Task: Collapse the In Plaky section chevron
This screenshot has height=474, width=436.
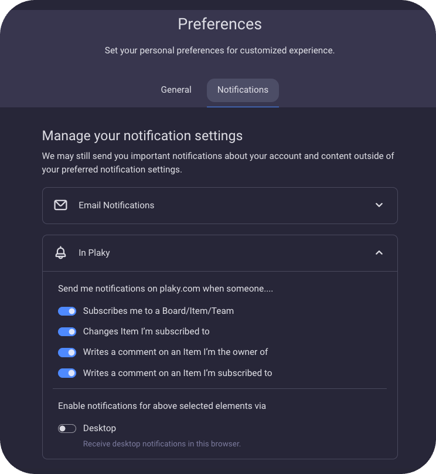Action: (x=379, y=253)
